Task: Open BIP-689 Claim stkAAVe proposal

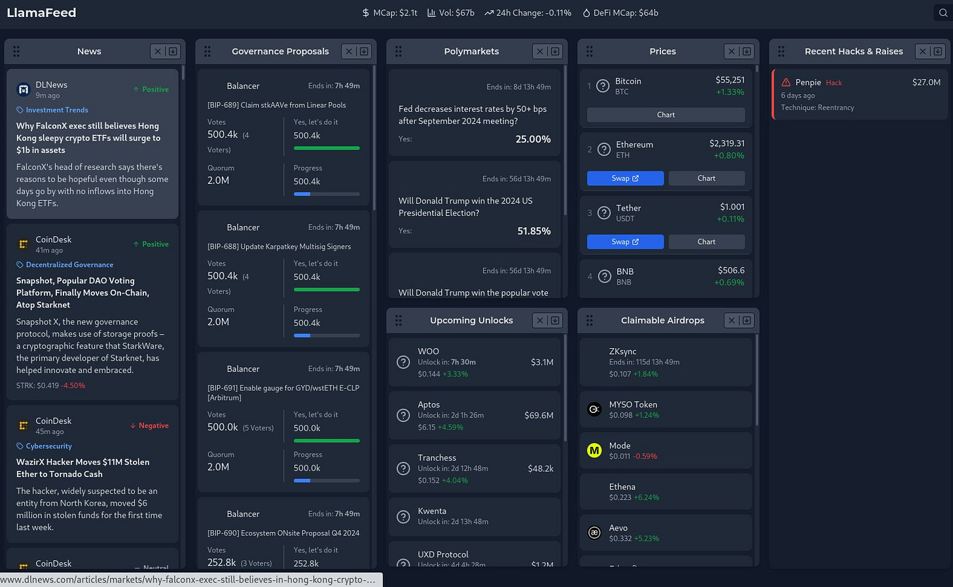Action: pos(277,105)
